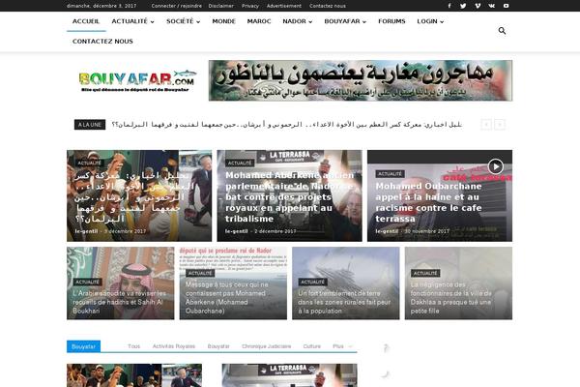This screenshot has width=580, height=387.
Task: Open the Plus category dropdown
Action: (342, 346)
